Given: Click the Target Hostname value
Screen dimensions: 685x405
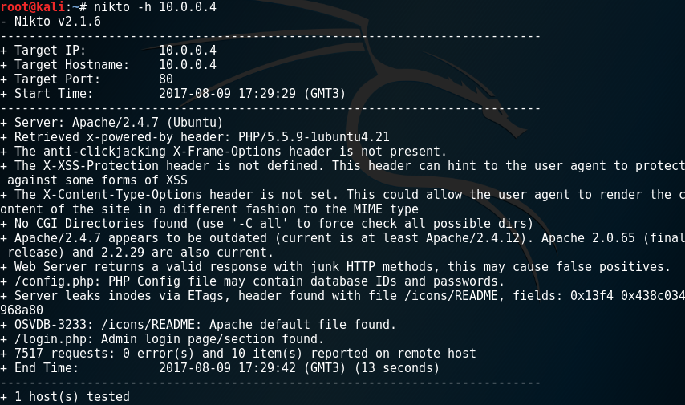Looking at the screenshot, I should pos(187,65).
